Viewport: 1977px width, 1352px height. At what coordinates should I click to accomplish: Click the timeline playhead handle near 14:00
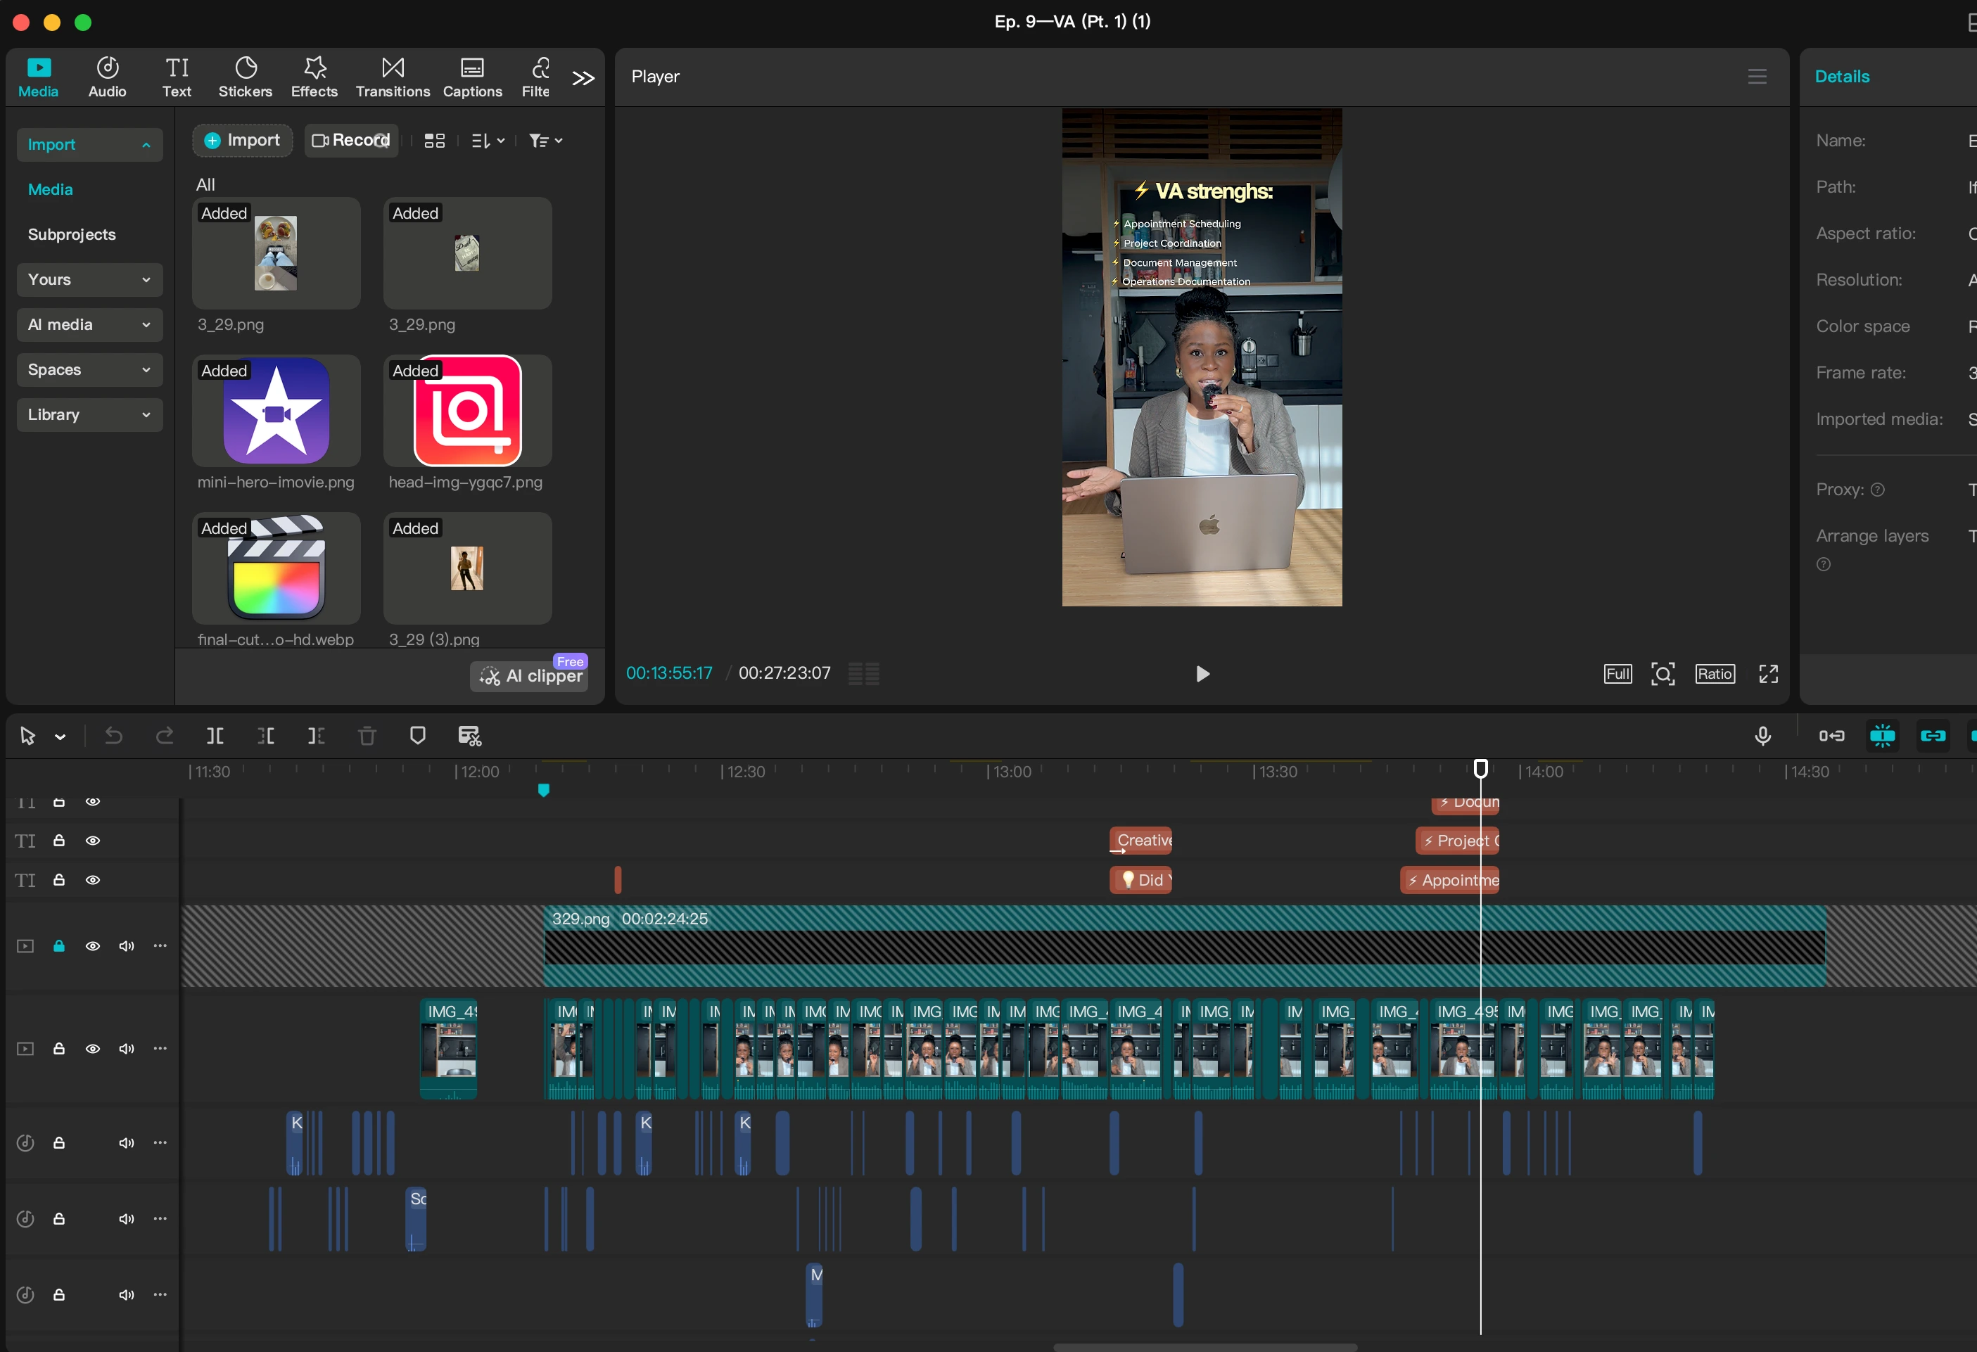(1480, 769)
